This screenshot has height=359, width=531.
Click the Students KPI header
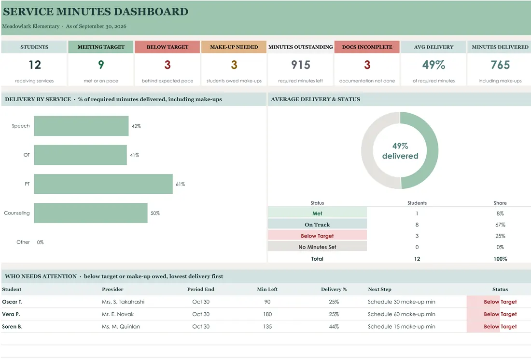[34, 47]
